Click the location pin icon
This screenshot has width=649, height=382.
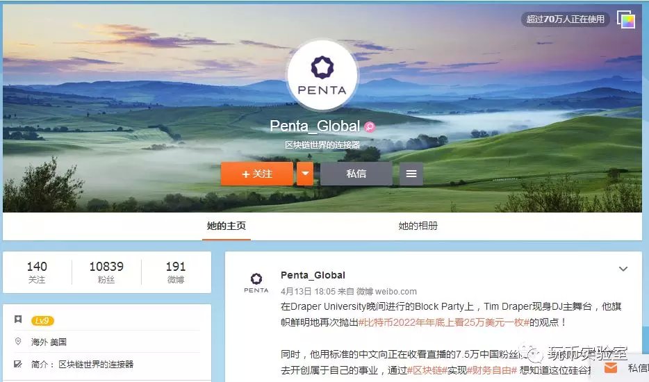(x=18, y=342)
